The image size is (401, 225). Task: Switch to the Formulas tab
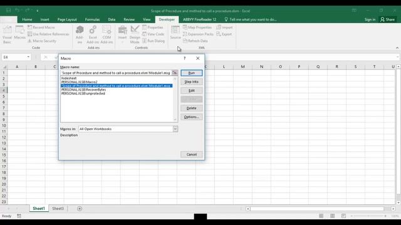point(92,19)
